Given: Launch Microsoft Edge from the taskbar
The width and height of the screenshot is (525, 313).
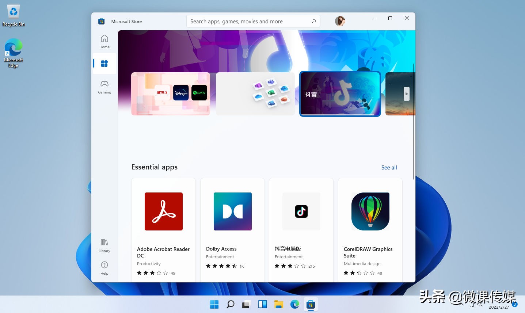Looking at the screenshot, I should point(294,304).
